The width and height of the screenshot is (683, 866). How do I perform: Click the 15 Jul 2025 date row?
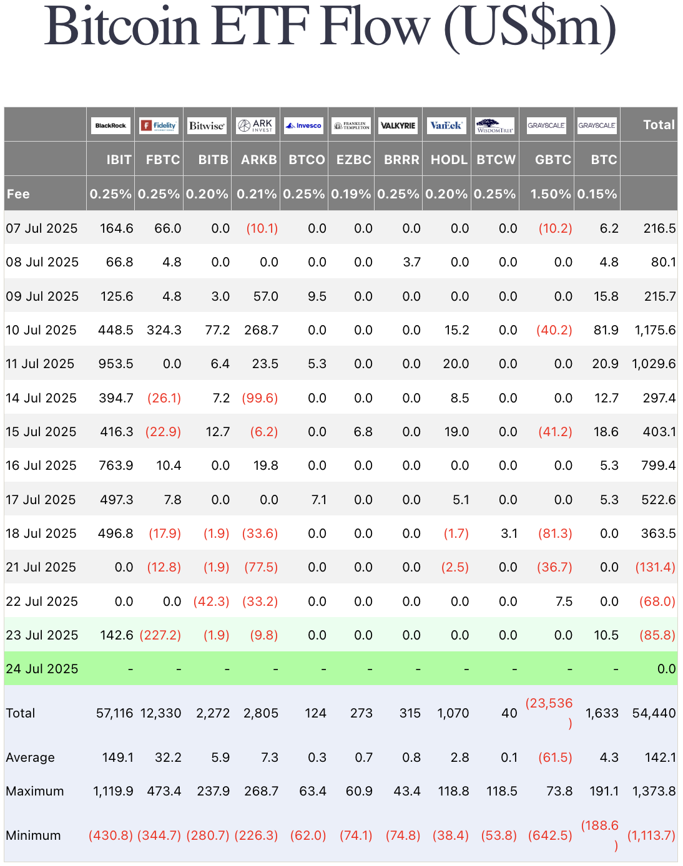[41, 432]
